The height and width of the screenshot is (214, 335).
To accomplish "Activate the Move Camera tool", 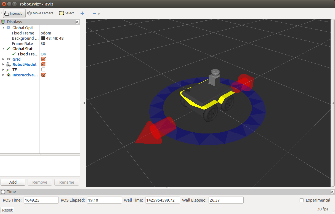I will click(40, 13).
